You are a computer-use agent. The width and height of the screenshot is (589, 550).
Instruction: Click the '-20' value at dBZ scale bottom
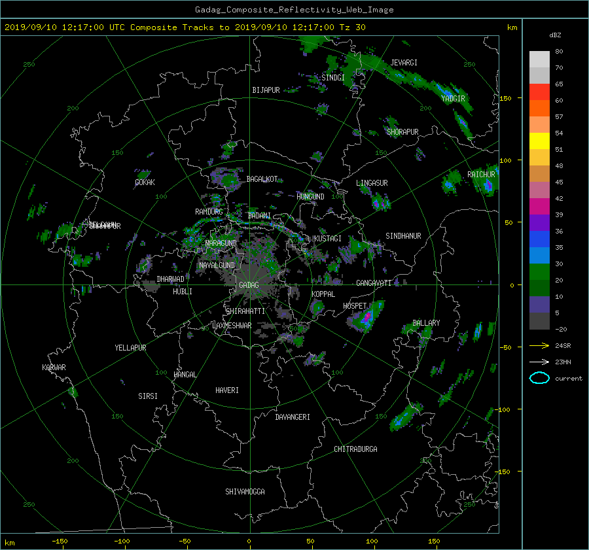tap(561, 329)
